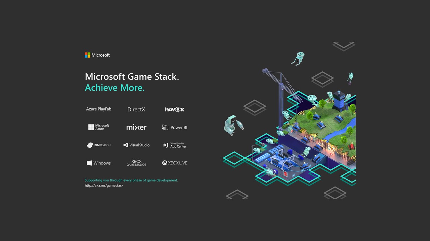Select the Mixer logo
430x241 pixels.
click(136, 127)
